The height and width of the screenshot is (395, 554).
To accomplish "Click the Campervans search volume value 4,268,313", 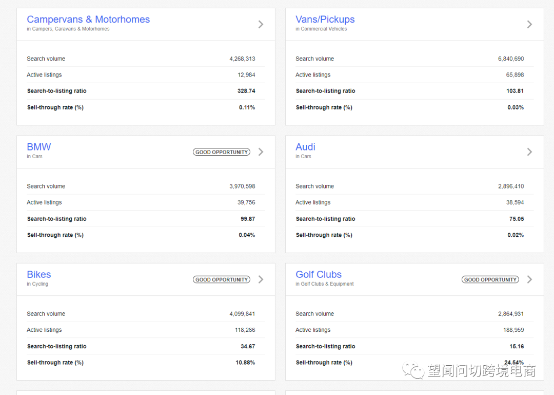I will 242,59.
